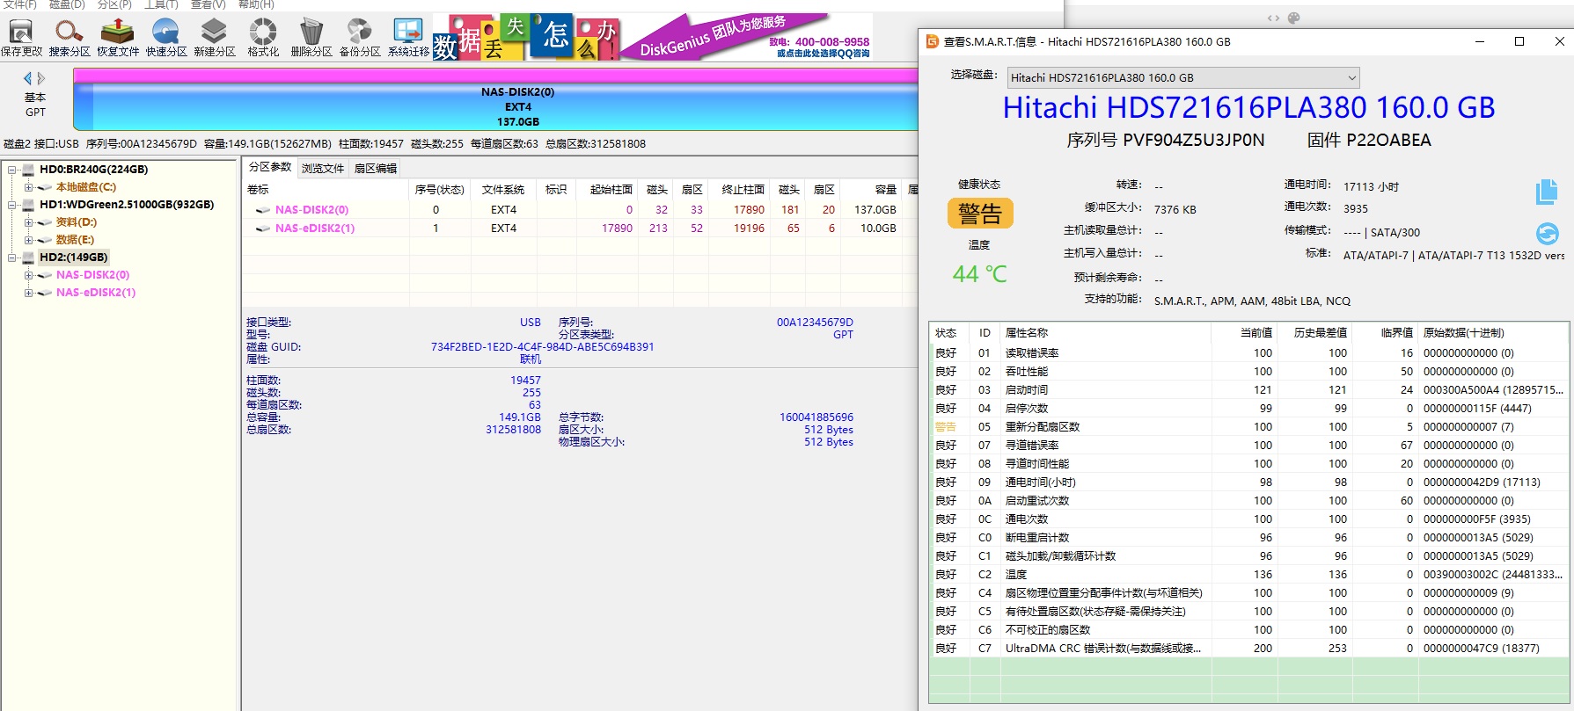This screenshot has width=1574, height=711.
Task: Collapse the HD0:BR240G(224GB) tree node
Action: click(x=12, y=170)
